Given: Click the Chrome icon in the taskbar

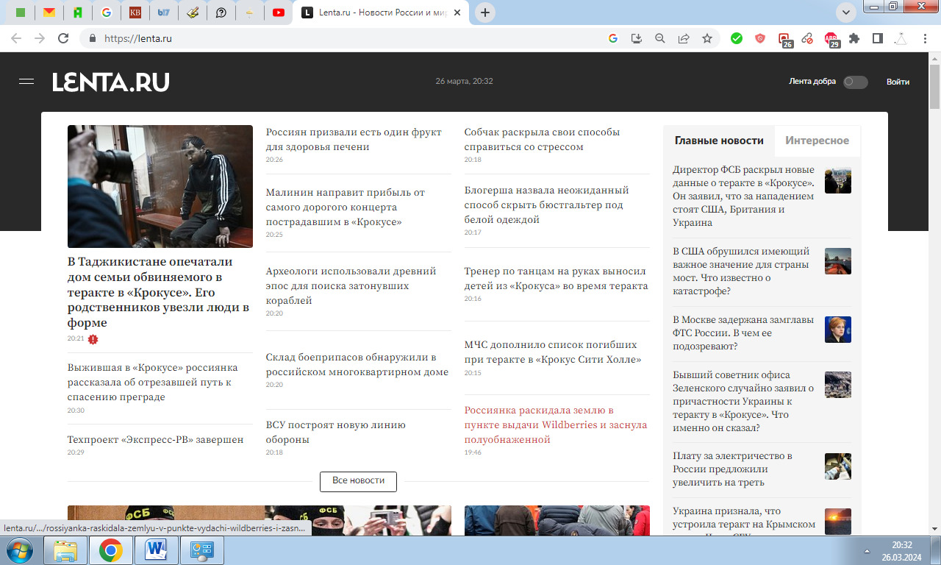Looking at the screenshot, I should click(111, 550).
